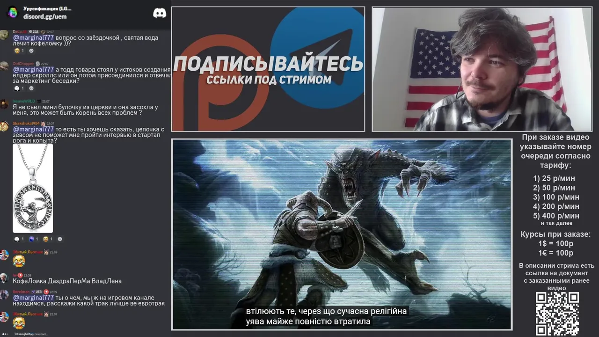Add reaction to тодд говард message

(31, 88)
